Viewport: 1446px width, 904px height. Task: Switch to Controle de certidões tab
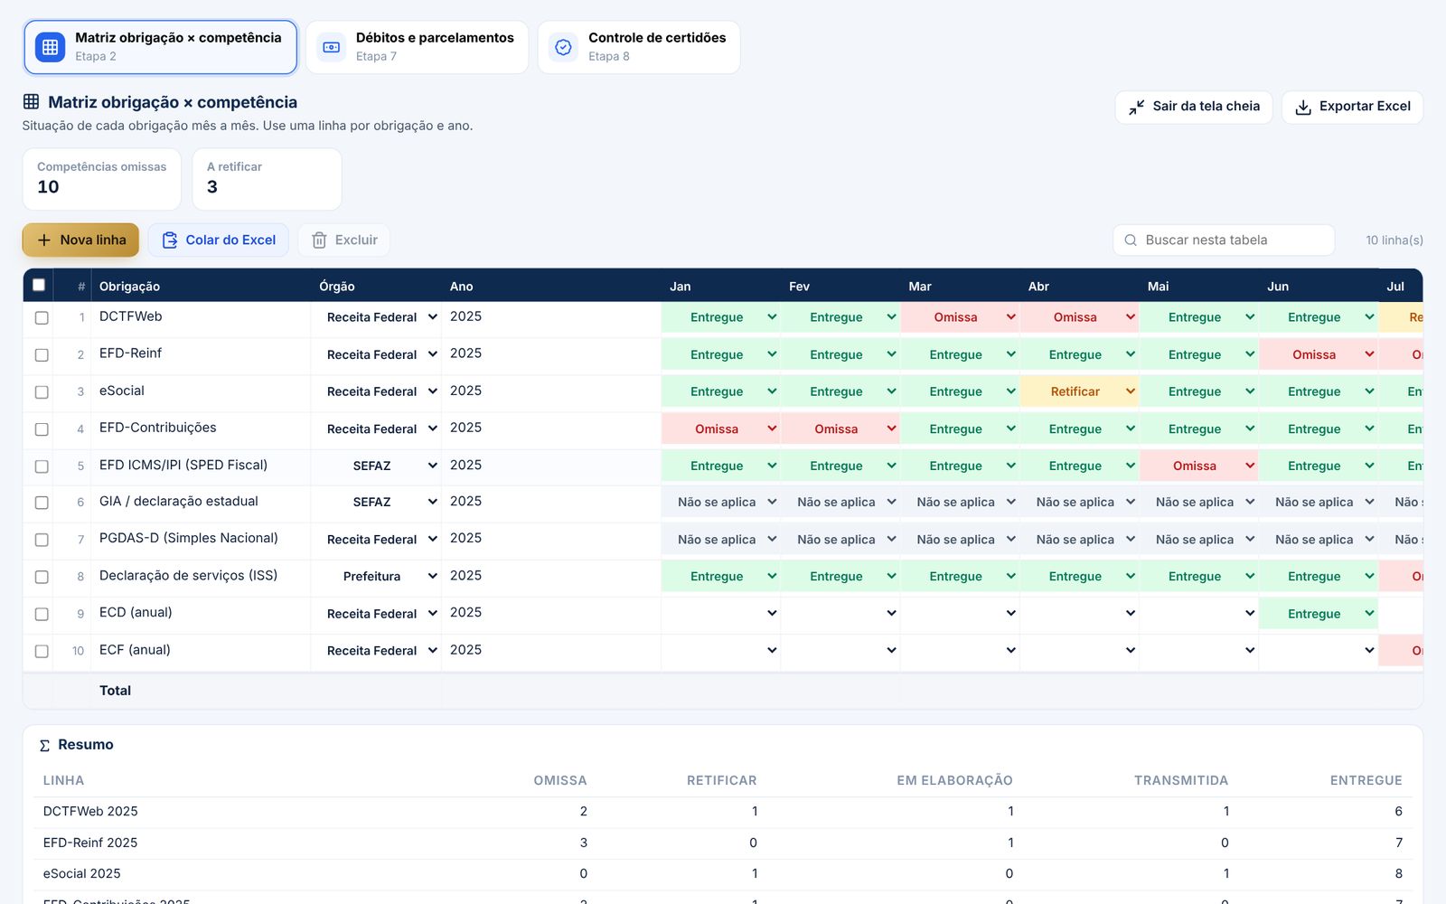coord(639,47)
